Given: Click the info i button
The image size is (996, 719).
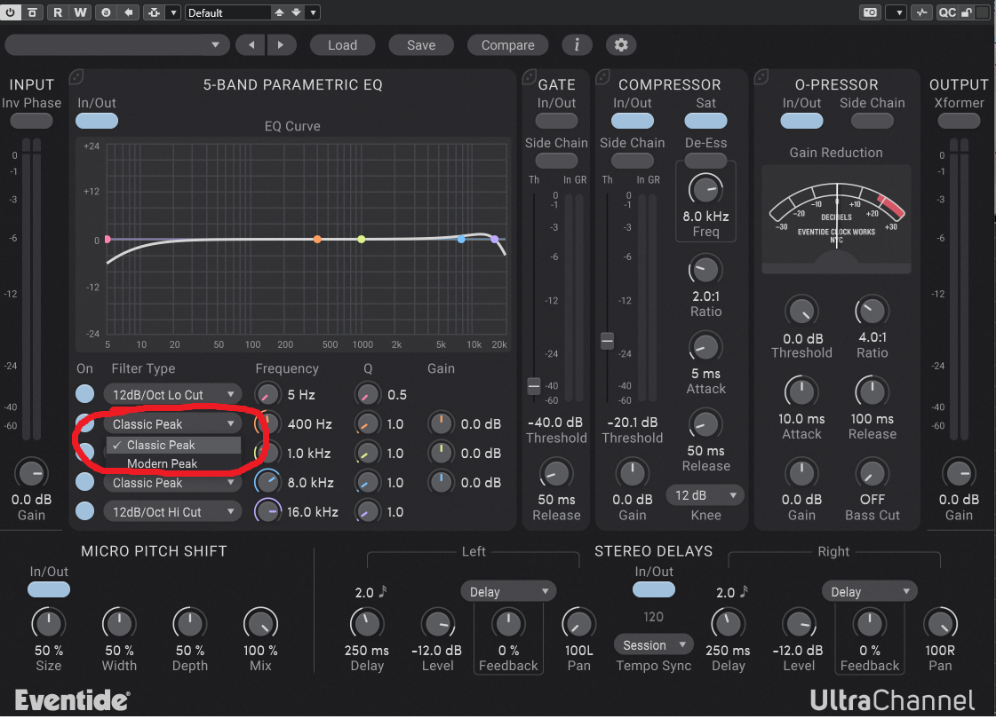Looking at the screenshot, I should 577,44.
